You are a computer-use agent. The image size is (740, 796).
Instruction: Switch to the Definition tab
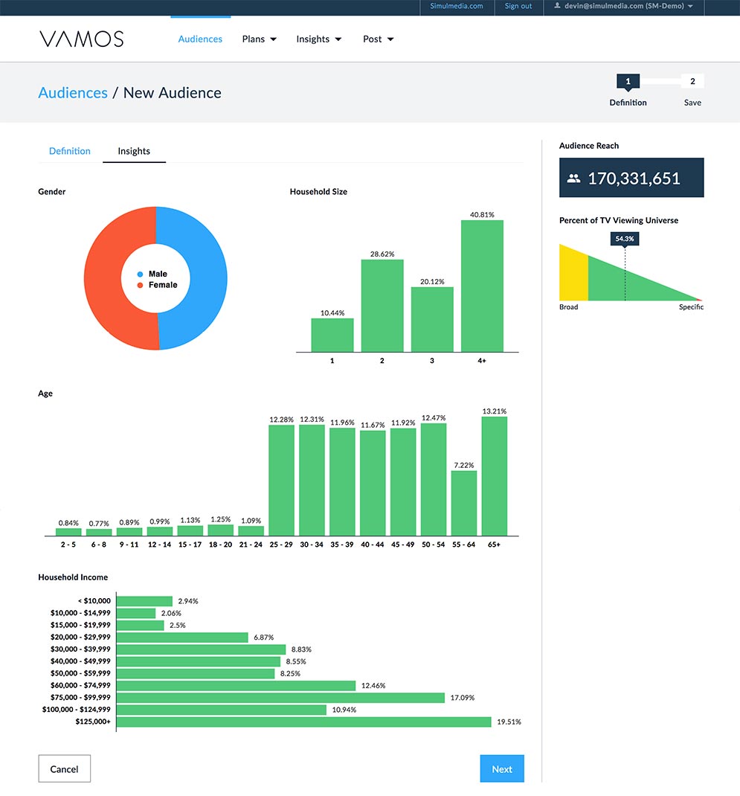pyautogui.click(x=69, y=151)
